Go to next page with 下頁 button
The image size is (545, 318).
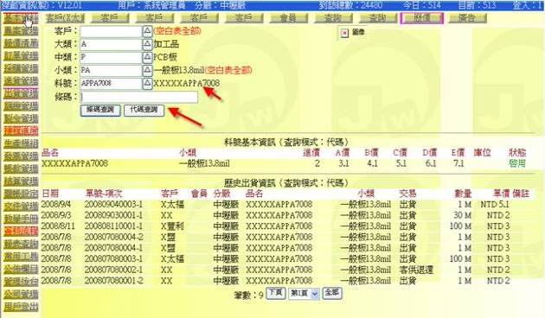point(276,293)
